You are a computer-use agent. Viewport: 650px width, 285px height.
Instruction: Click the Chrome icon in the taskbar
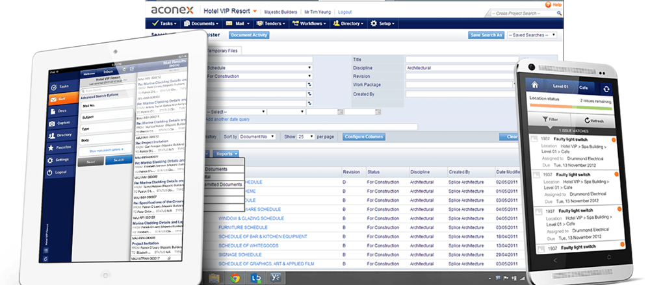click(235, 278)
